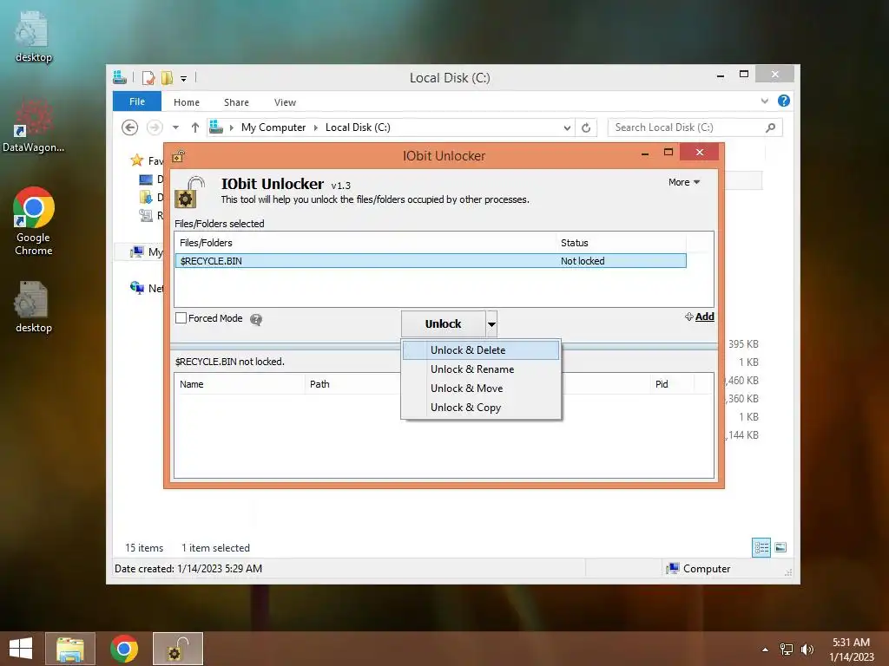The width and height of the screenshot is (889, 666).
Task: Choose Unlock & Copy
Action: [x=481, y=408]
